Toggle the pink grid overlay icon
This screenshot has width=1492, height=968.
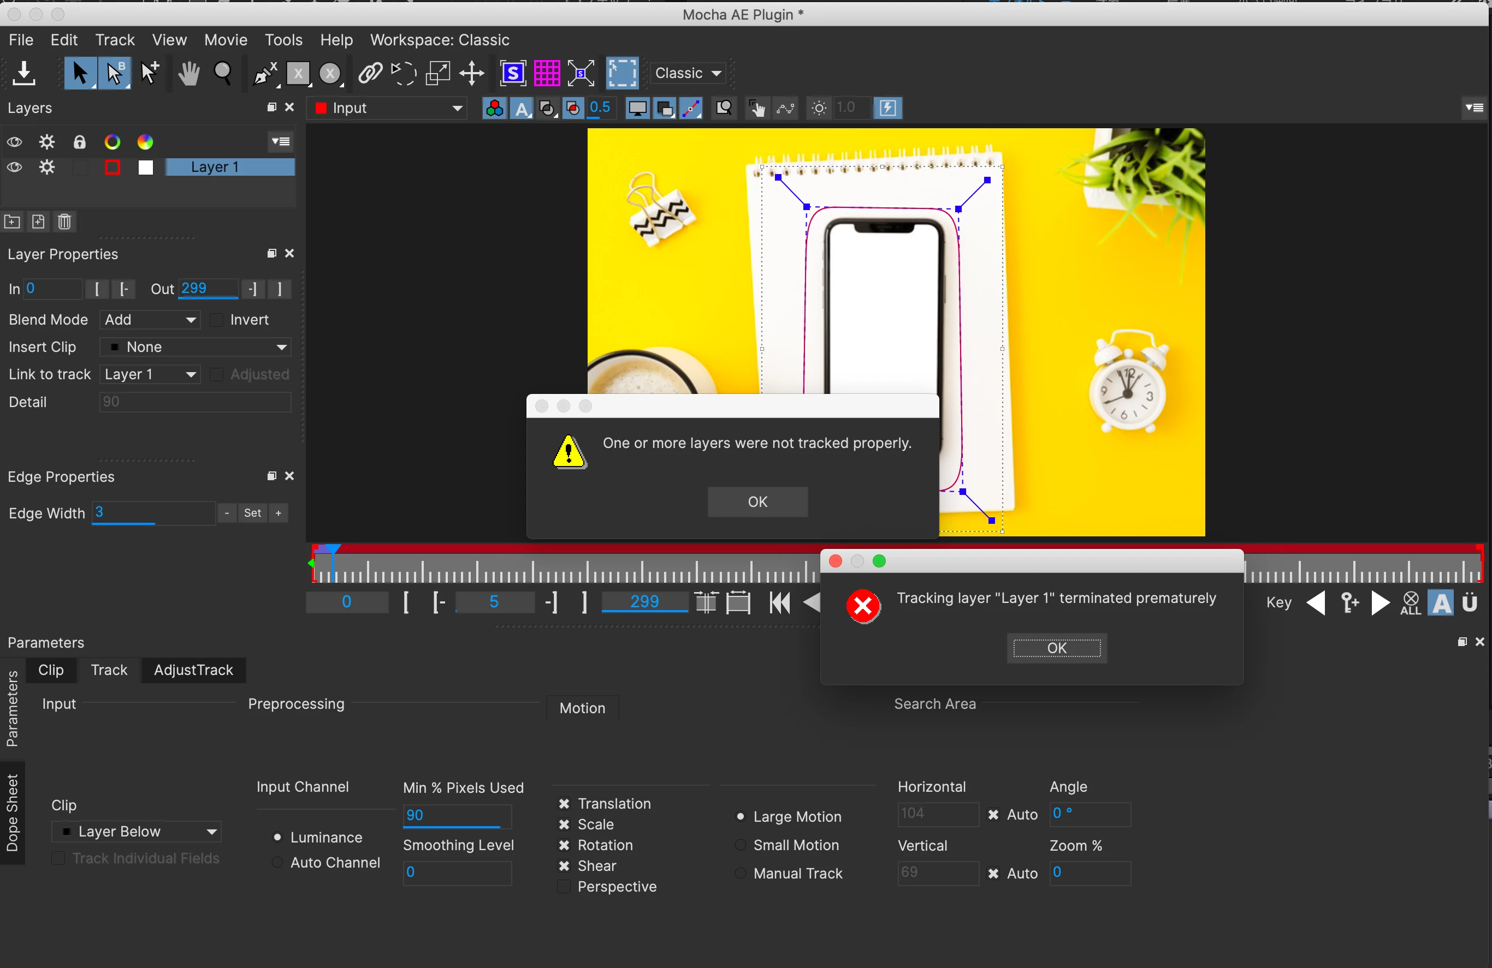tap(547, 74)
